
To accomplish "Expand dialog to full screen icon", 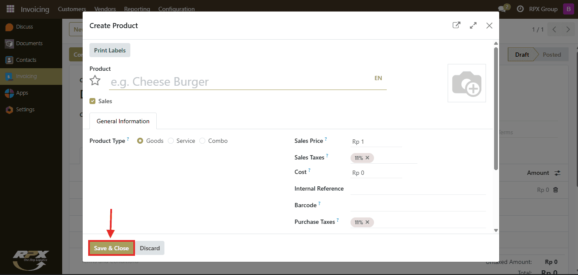I will click(x=473, y=26).
